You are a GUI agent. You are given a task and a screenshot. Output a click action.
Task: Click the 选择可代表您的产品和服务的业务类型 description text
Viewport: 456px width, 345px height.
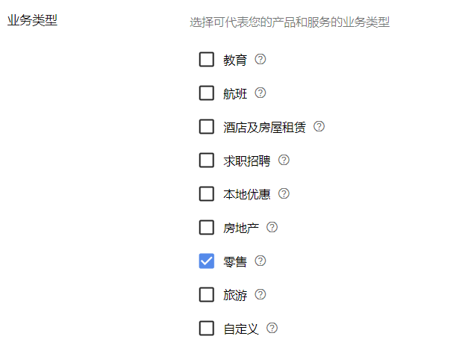pos(290,22)
